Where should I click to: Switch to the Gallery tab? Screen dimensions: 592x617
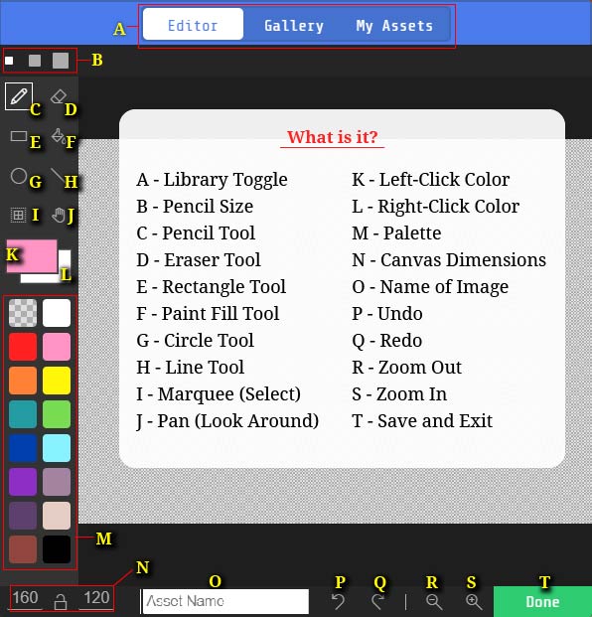(x=294, y=26)
